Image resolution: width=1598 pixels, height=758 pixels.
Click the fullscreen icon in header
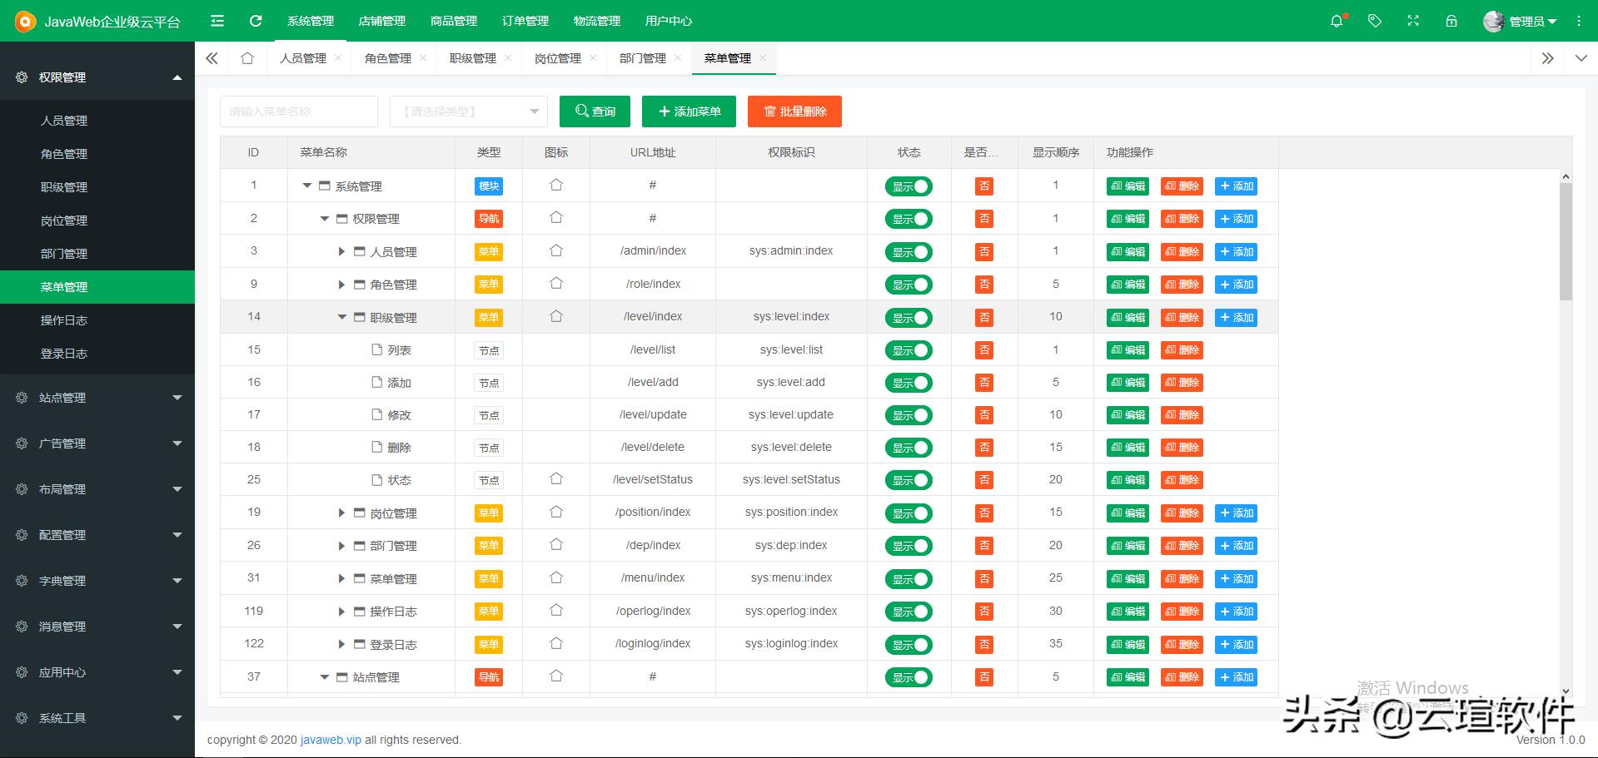1413,21
